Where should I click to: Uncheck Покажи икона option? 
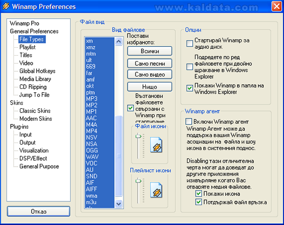coord(199,193)
